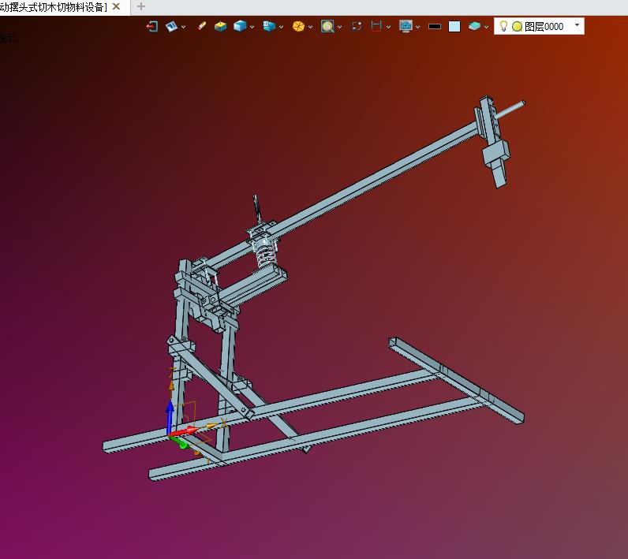Expand the teal layer icon dropdown arrow
The width and height of the screenshot is (628, 559).
486,27
